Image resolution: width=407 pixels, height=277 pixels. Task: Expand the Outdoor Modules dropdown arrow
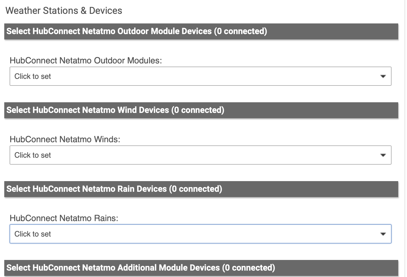tap(383, 76)
